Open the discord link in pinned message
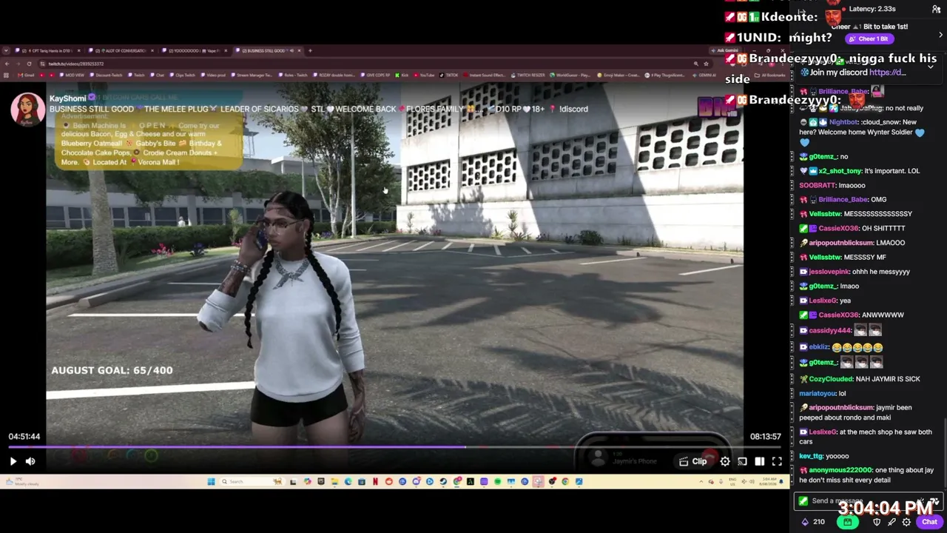The image size is (947, 533). click(888, 73)
